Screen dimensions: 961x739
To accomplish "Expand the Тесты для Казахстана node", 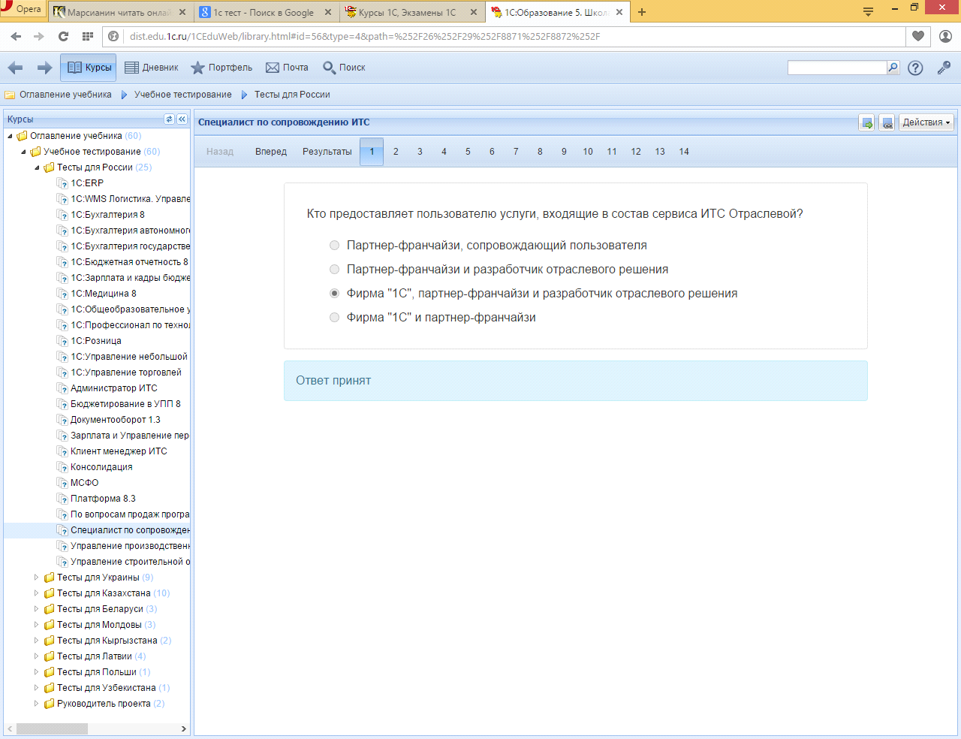I will pos(36,593).
